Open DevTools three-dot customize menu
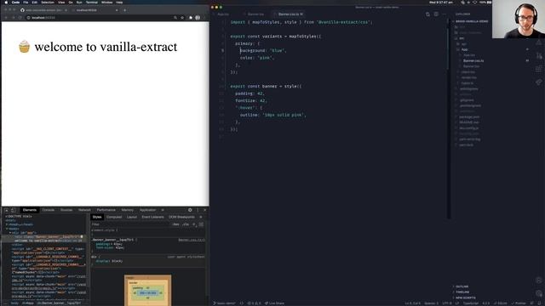Viewport: 545px width, 306px height. coord(198,210)
